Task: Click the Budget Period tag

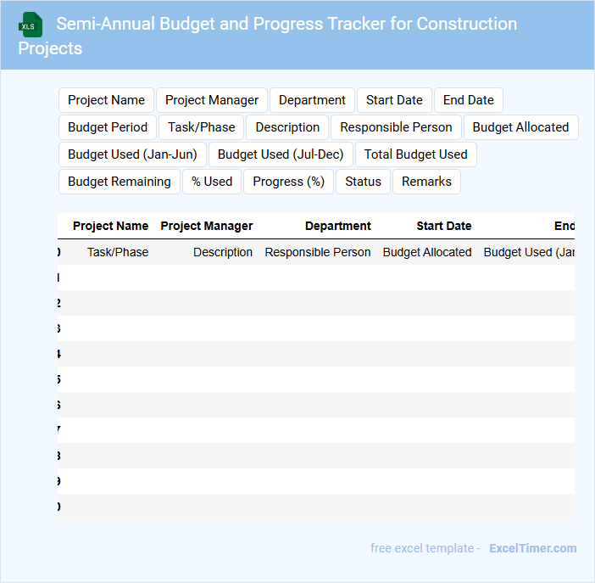Action: (x=108, y=127)
